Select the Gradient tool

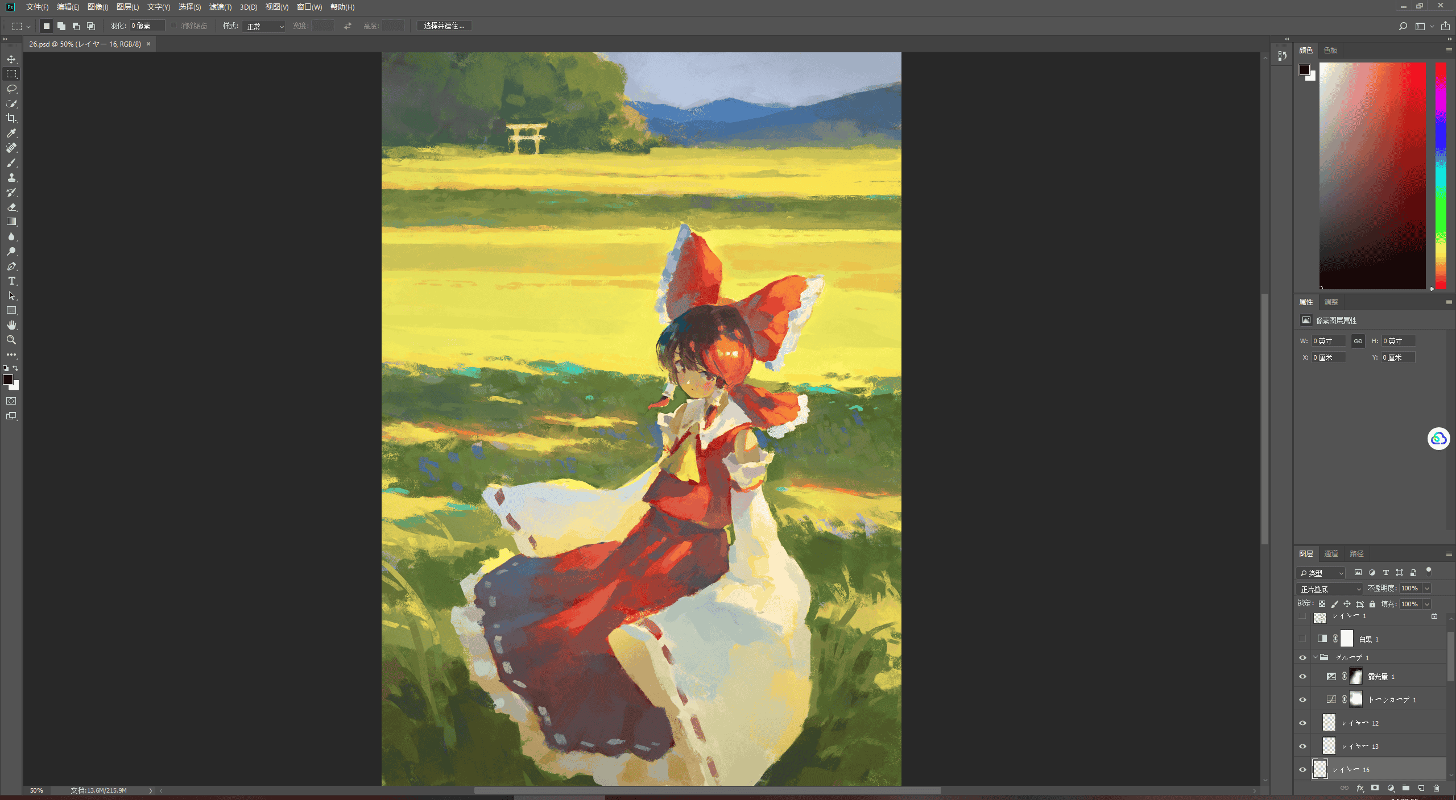click(x=11, y=222)
